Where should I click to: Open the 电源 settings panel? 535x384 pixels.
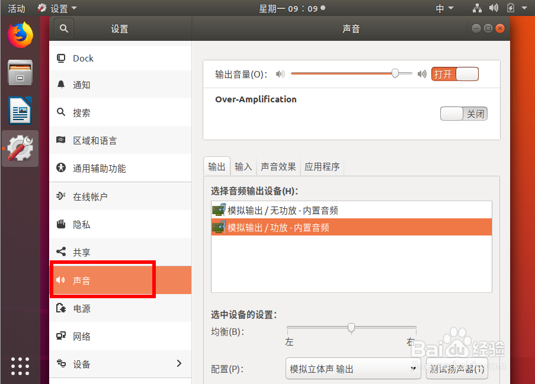[120, 308]
